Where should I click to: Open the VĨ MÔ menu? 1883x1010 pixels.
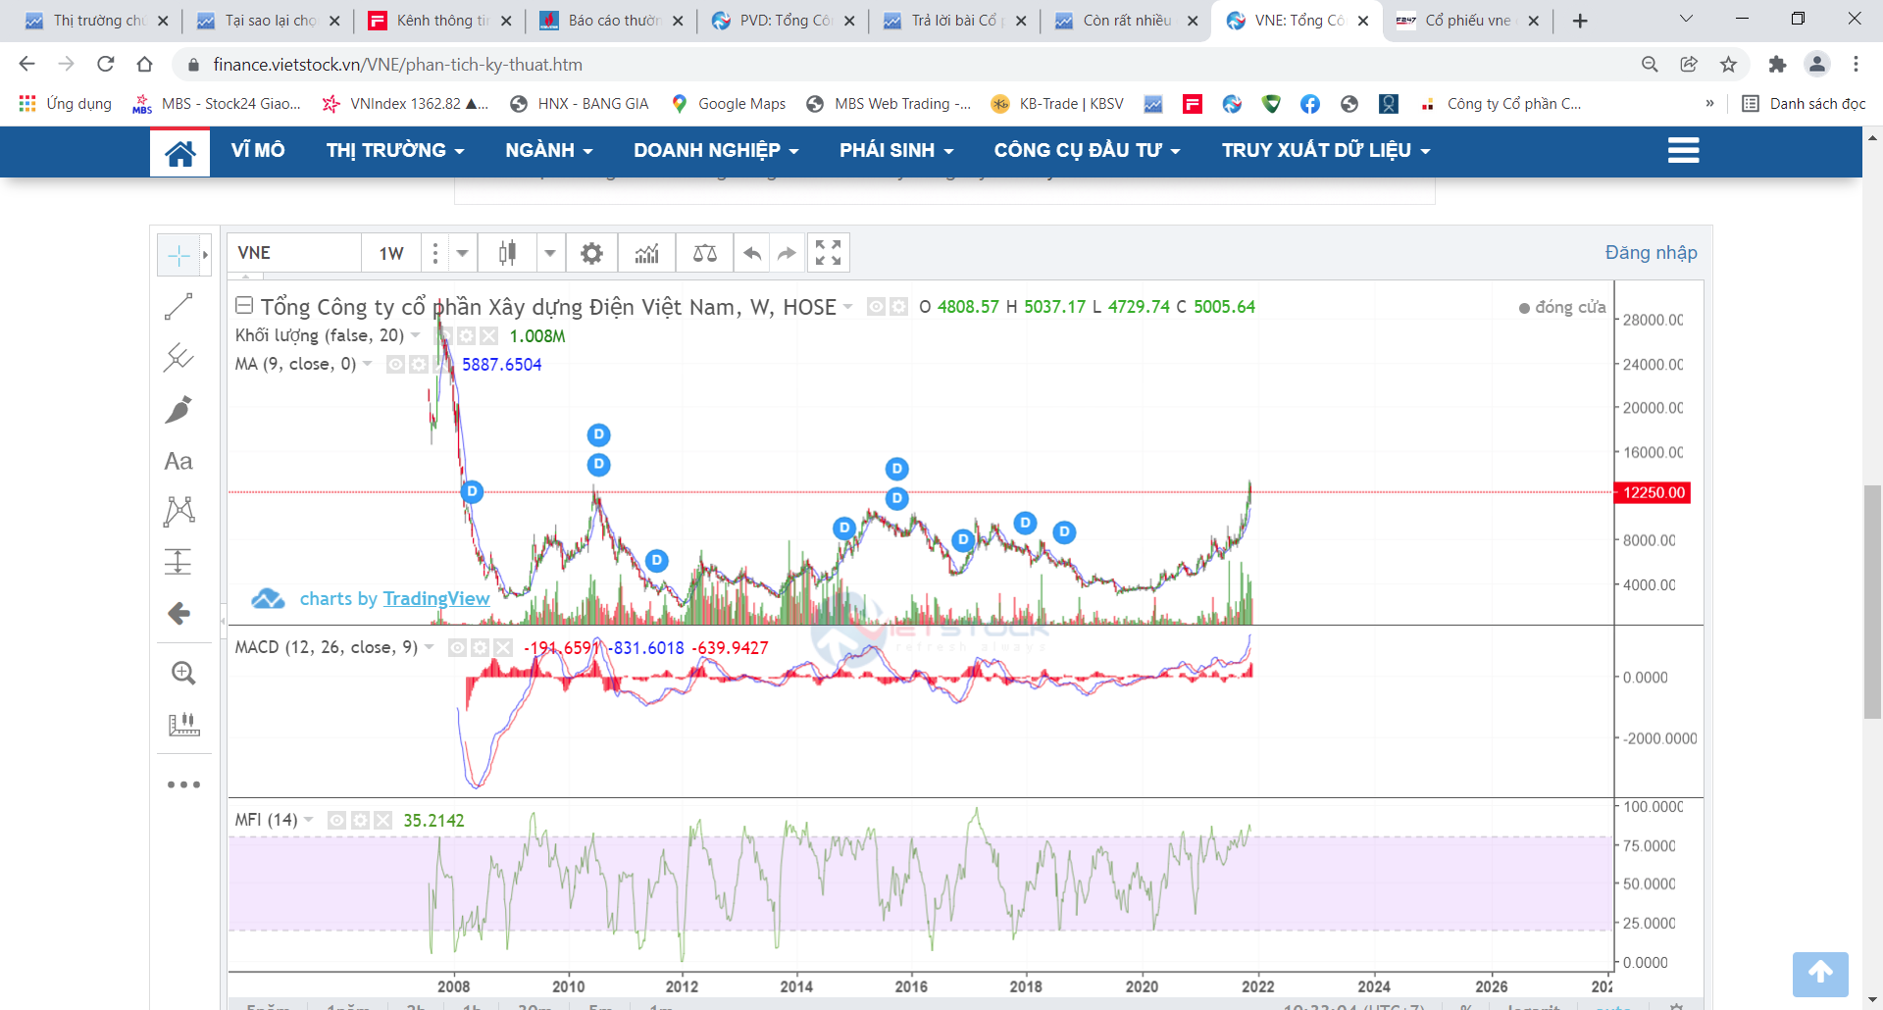coord(258,150)
